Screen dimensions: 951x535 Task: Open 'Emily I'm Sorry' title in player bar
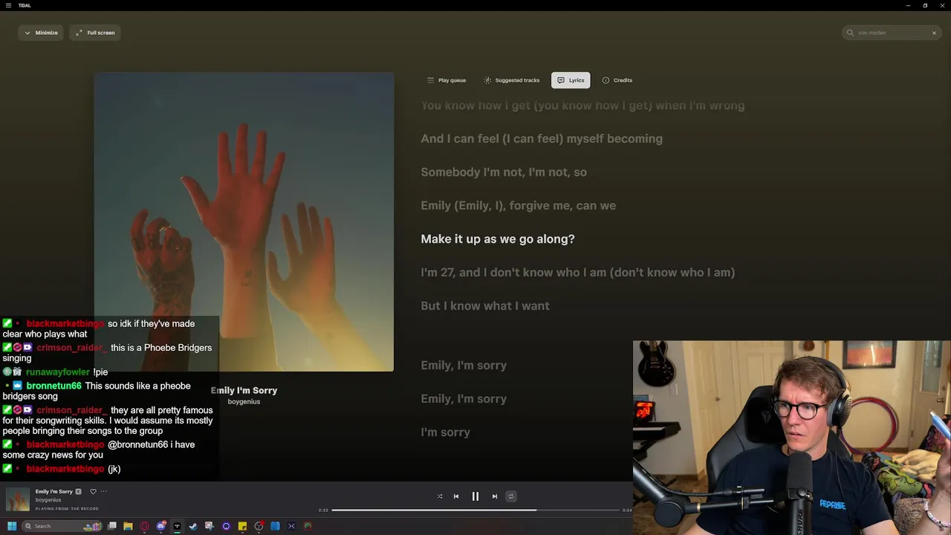(54, 491)
